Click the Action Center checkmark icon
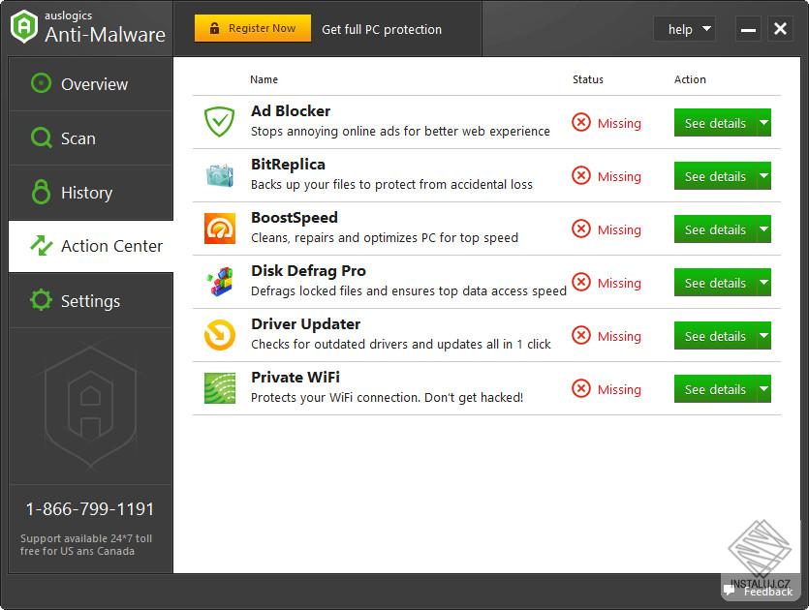Screen dimensions: 809x610 41,246
